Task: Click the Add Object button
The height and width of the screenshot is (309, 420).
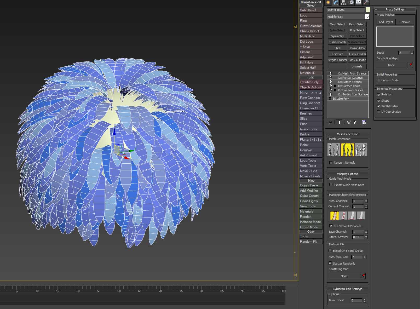Action: 386,22
